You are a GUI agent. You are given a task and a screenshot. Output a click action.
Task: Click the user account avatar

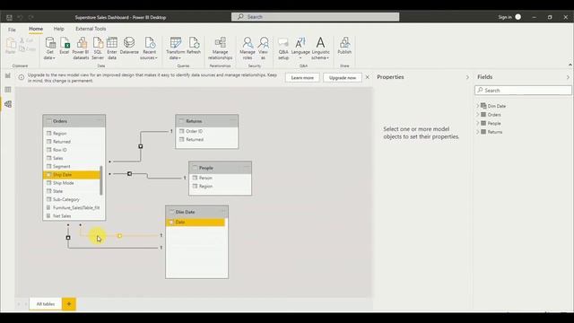518,17
